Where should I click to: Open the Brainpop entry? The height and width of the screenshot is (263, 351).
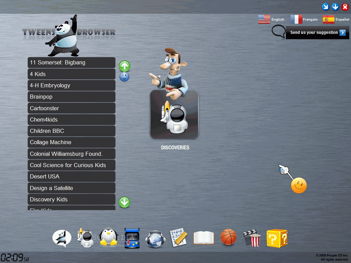point(71,97)
